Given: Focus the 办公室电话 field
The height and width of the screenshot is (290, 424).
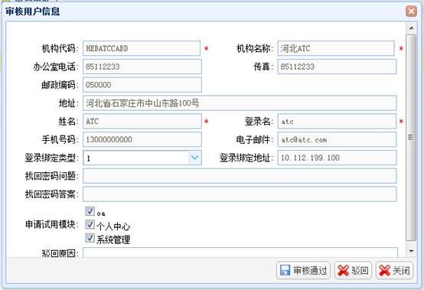Looking at the screenshot, I should [142, 67].
